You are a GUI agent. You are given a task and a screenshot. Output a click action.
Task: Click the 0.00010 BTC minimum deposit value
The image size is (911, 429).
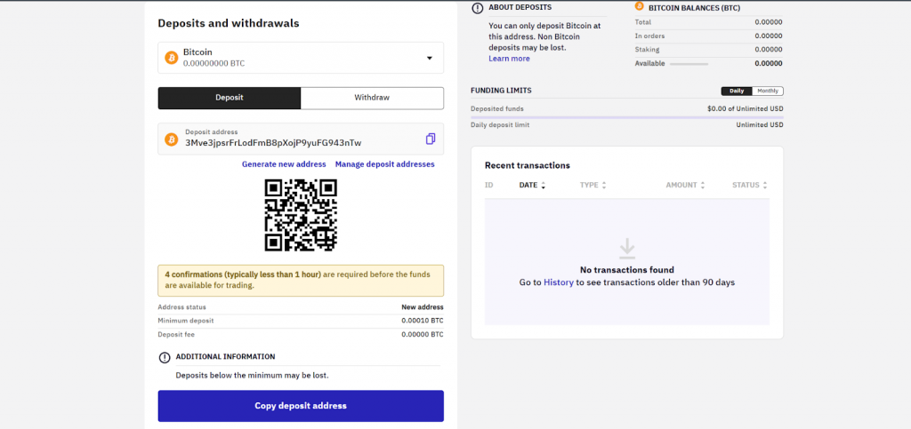(423, 321)
